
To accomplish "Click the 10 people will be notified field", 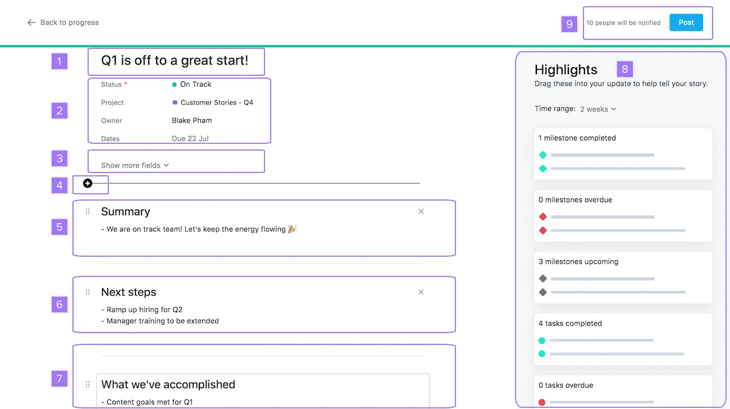I will point(623,23).
